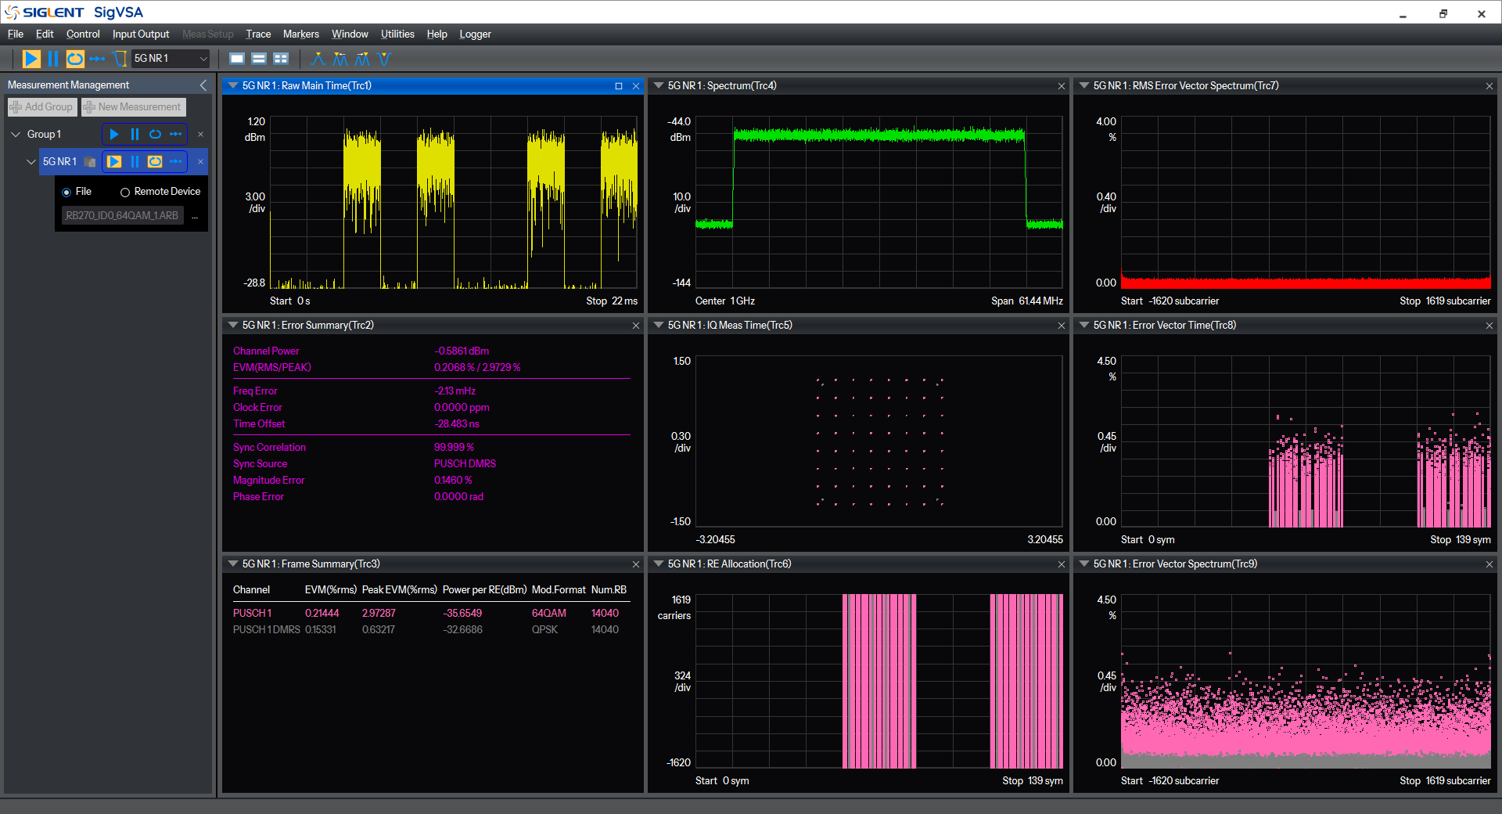Open the File menu
This screenshot has height=814, width=1502.
tap(16, 34)
